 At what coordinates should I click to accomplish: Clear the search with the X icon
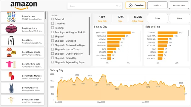120,6
